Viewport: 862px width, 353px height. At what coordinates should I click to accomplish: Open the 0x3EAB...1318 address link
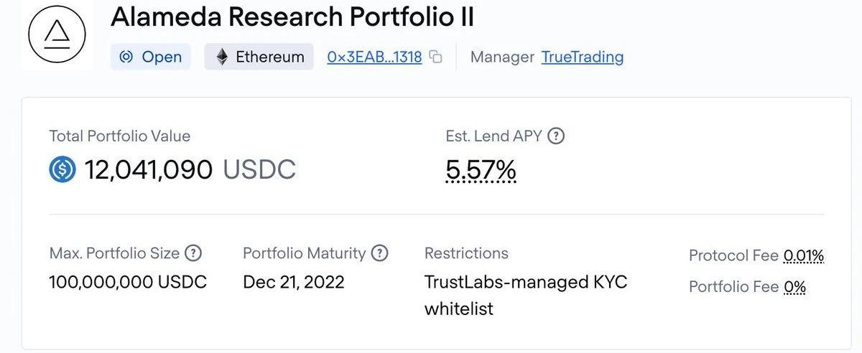pos(374,57)
